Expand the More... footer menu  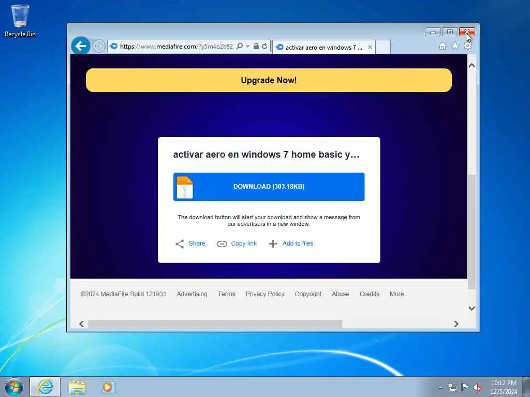click(399, 294)
